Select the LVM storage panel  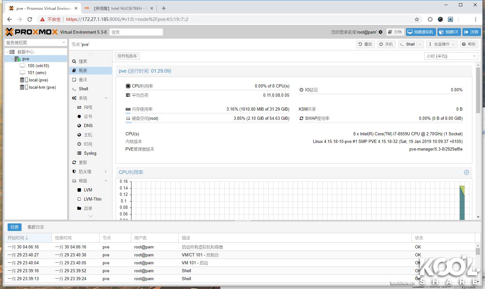87,190
